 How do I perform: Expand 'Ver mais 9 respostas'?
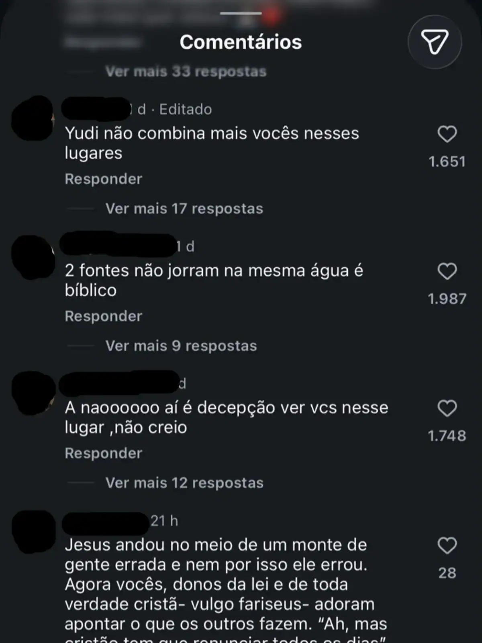[181, 346]
